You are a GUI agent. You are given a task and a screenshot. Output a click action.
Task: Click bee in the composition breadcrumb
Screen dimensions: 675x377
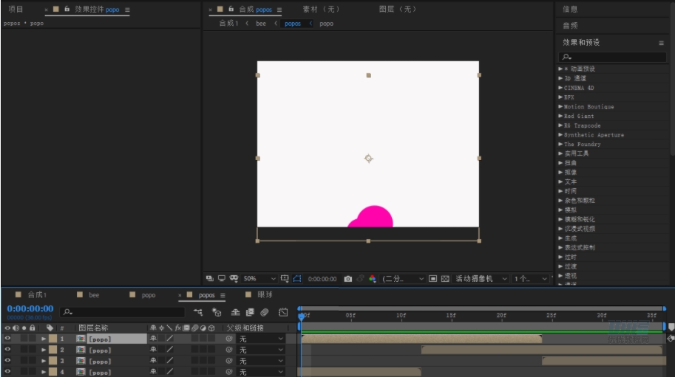click(x=261, y=24)
